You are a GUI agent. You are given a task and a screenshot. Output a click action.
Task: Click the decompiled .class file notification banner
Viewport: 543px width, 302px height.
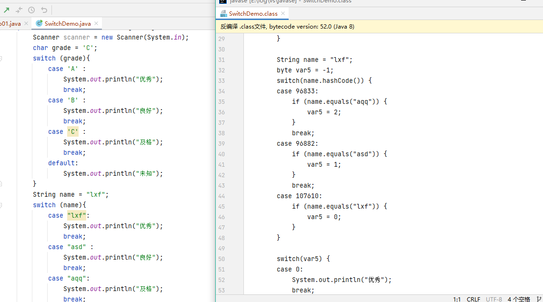pyautogui.click(x=379, y=27)
